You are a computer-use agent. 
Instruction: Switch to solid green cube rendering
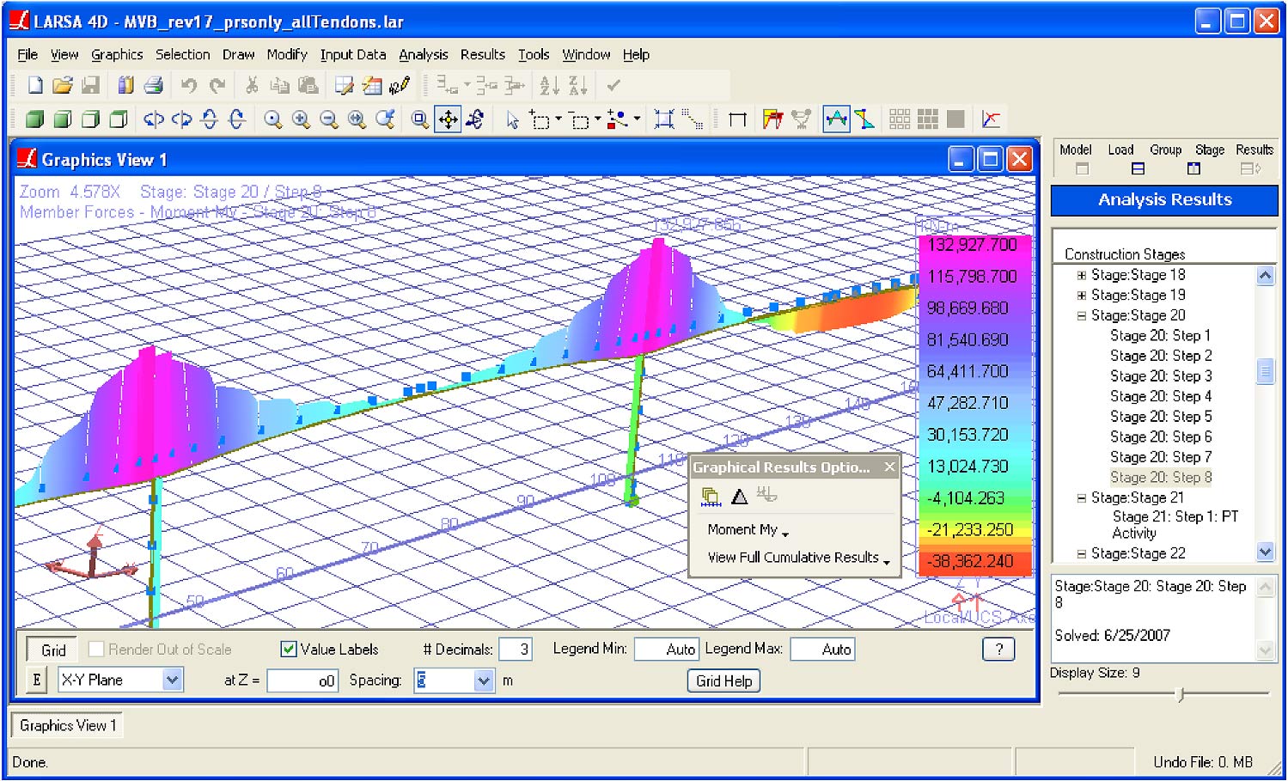(x=34, y=119)
